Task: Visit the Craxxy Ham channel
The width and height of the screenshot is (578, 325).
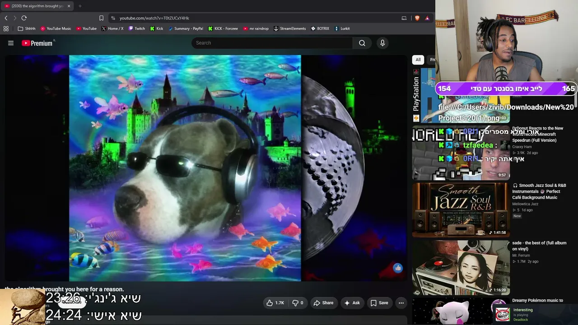Action: click(522, 147)
